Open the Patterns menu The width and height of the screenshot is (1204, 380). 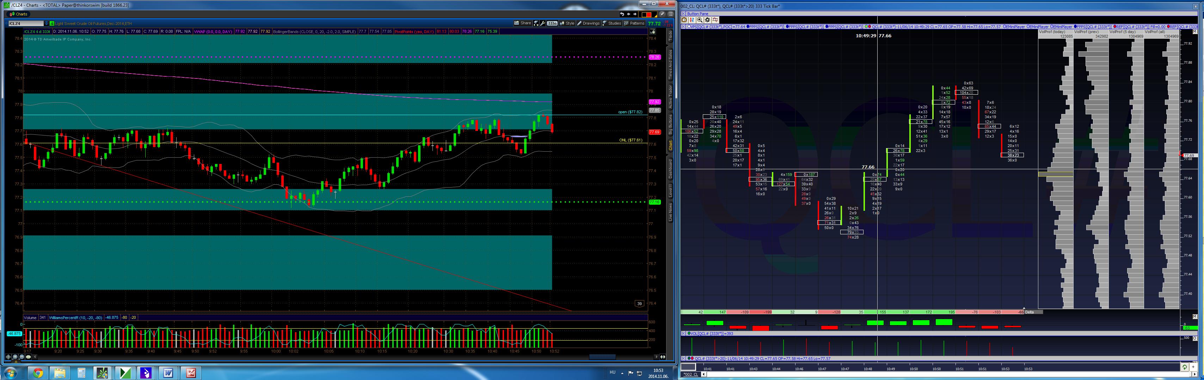(634, 23)
